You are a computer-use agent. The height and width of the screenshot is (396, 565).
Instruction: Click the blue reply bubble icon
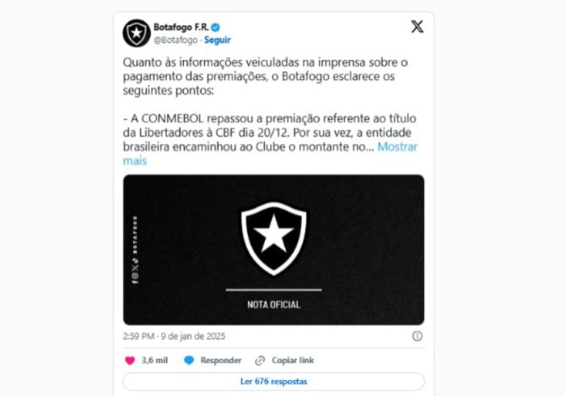pyautogui.click(x=189, y=361)
